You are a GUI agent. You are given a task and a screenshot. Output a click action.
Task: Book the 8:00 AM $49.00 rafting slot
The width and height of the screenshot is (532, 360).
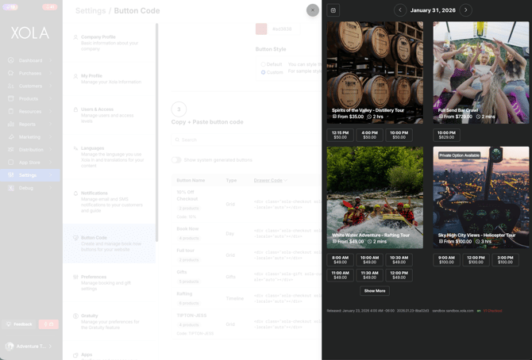click(341, 259)
